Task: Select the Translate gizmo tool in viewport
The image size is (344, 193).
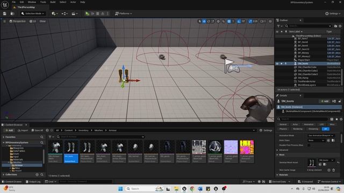Action: tap(204, 21)
